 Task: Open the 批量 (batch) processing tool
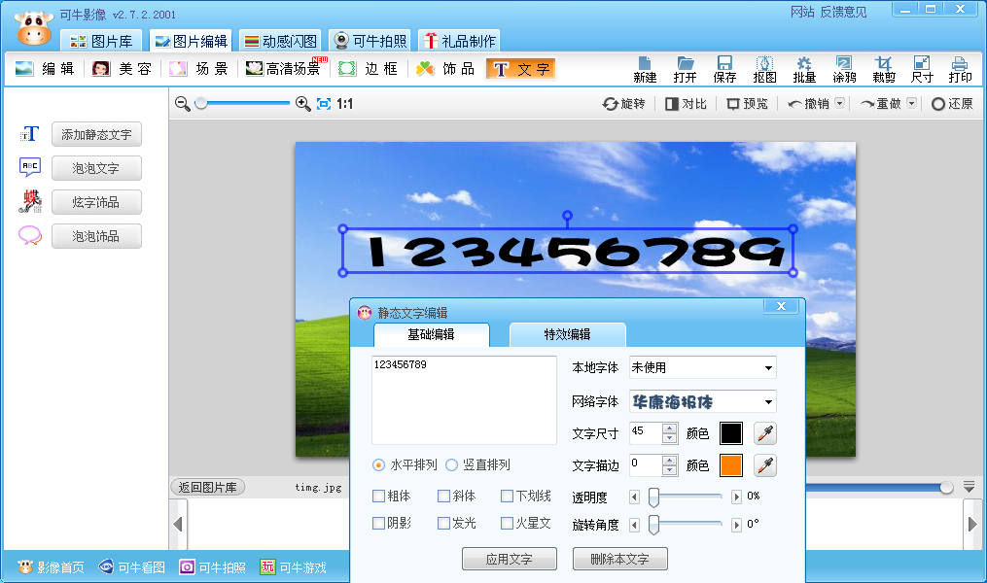click(805, 68)
